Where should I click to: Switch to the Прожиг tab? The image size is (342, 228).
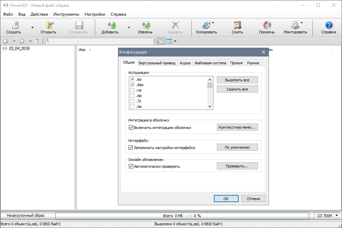[x=237, y=63]
